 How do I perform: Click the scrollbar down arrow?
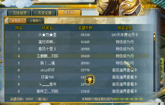tap(154, 93)
